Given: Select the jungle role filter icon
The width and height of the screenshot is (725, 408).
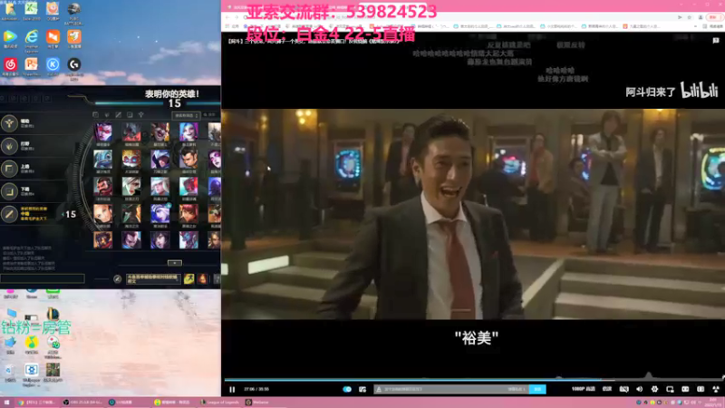Looking at the screenshot, I should 107,115.
